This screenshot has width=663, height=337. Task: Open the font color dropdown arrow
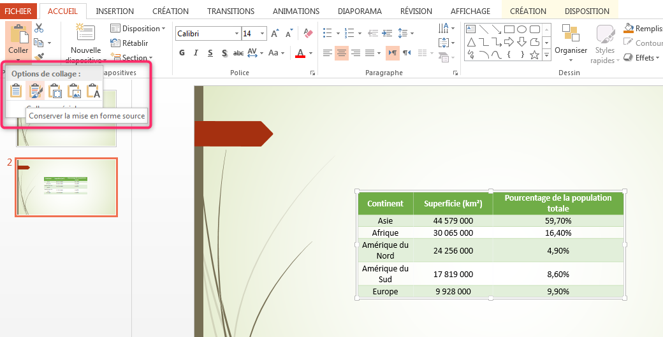click(311, 54)
